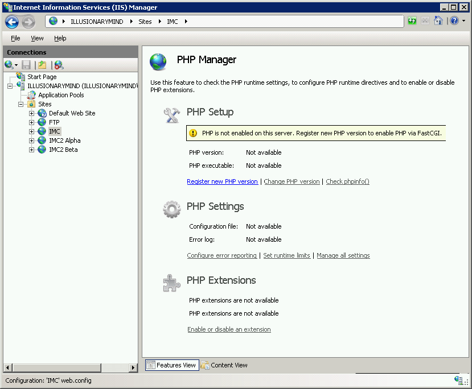
Task: Click the Change PHP version link
Action: pyautogui.click(x=292, y=181)
